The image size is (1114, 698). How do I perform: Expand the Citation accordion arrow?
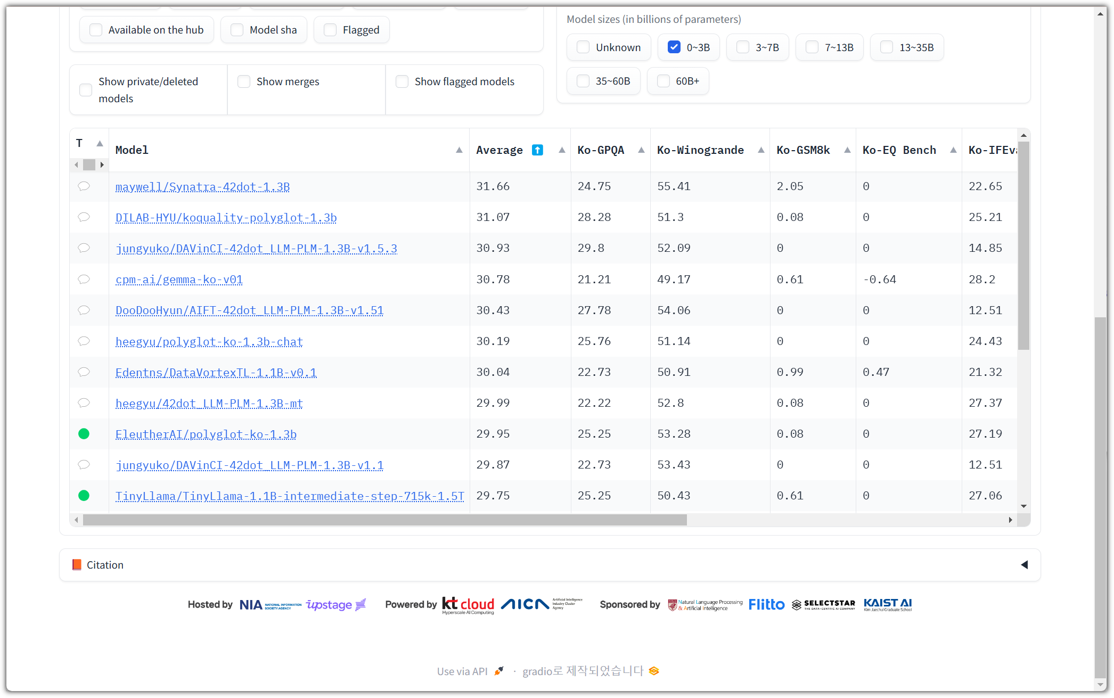click(x=1024, y=565)
